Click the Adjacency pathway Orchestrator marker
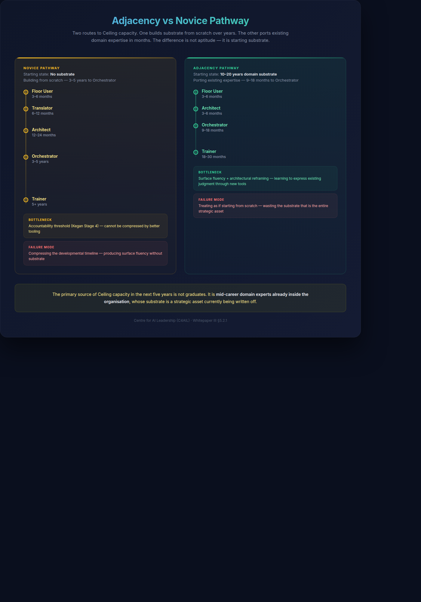 [196, 126]
